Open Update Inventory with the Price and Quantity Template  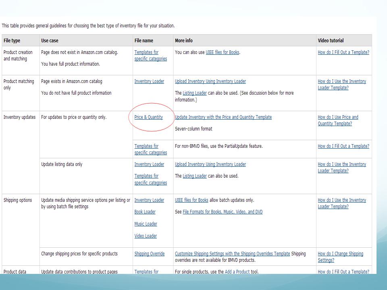tap(223, 117)
